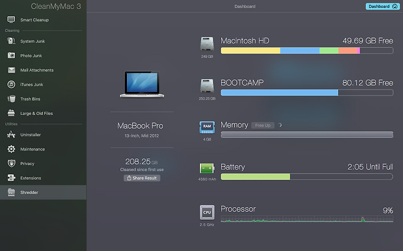Click the green battery icon
The image size is (403, 251).
[207, 168]
